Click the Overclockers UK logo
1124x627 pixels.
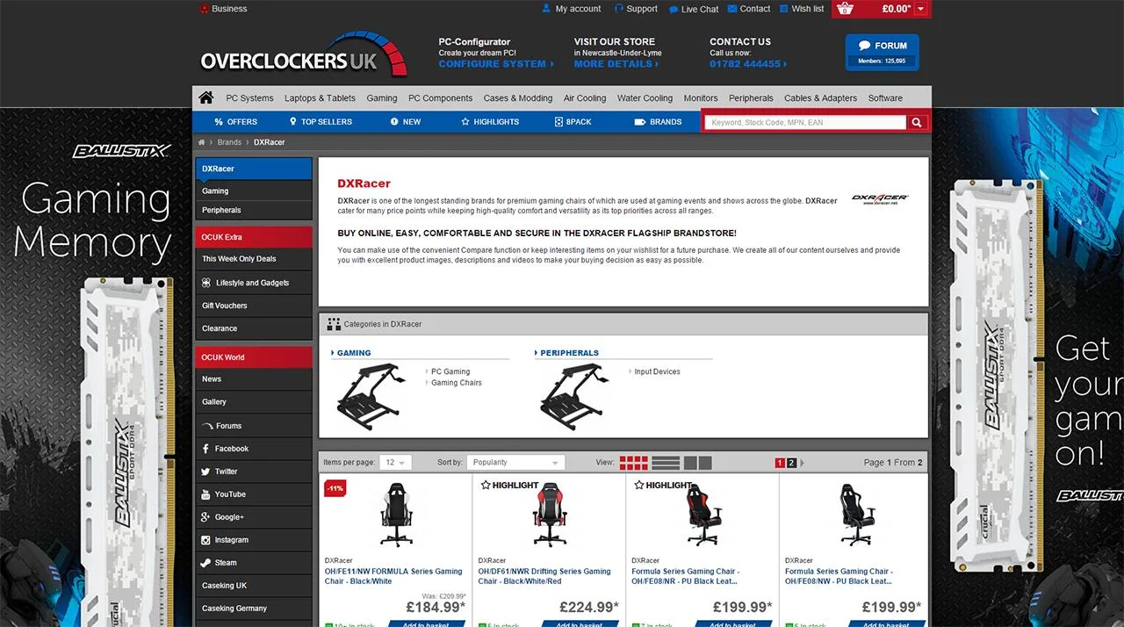click(x=305, y=54)
